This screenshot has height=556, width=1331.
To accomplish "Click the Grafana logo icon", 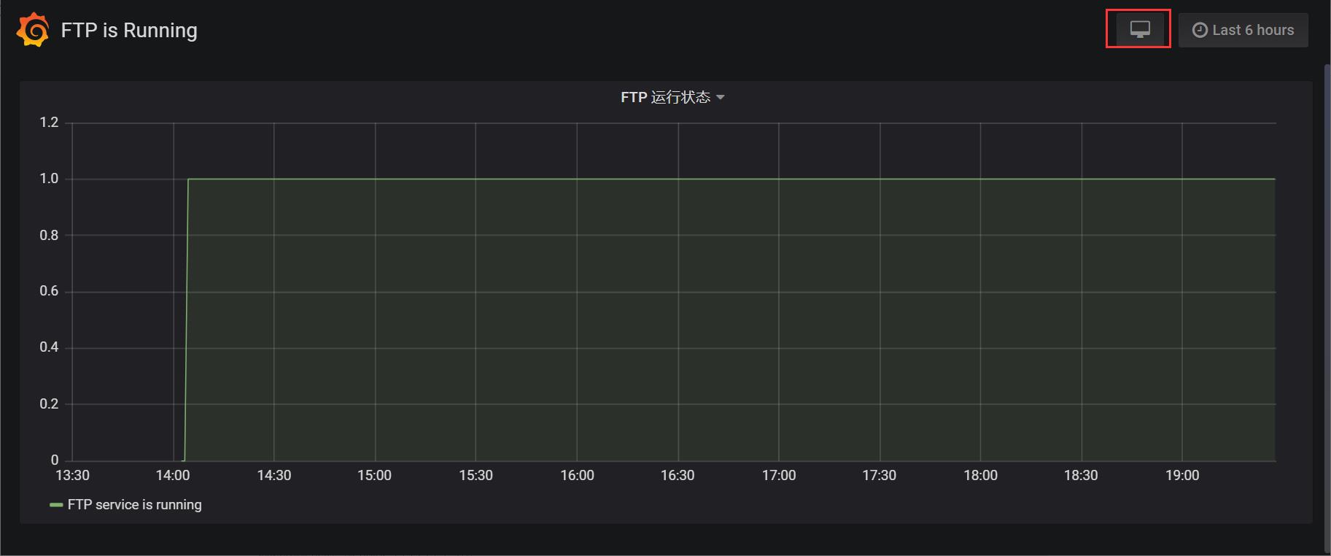I will [33, 30].
